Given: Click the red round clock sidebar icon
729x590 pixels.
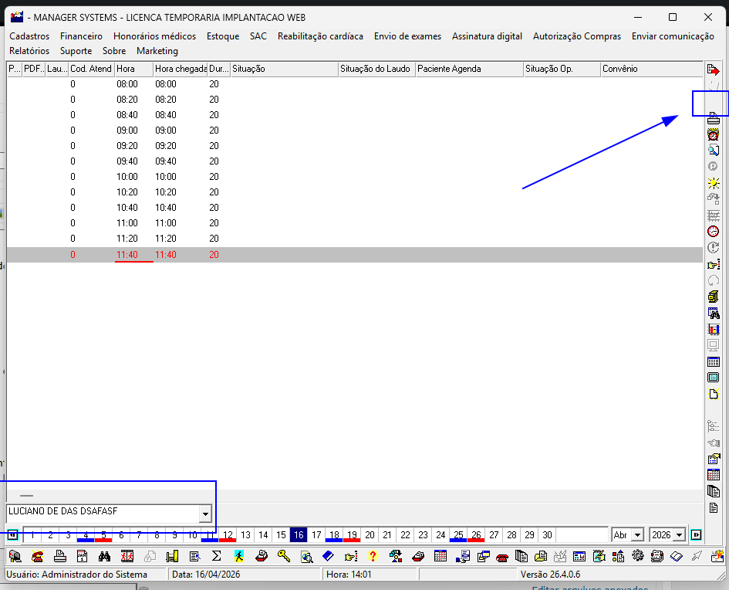Looking at the screenshot, I should [714, 231].
